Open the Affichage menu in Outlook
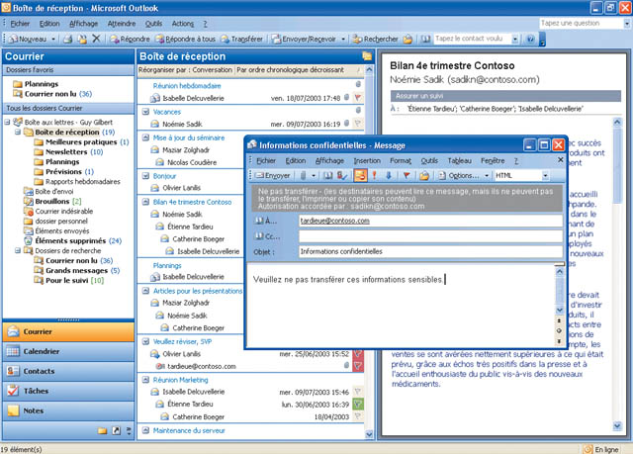Image resolution: width=633 pixels, height=454 pixels. tap(83, 24)
